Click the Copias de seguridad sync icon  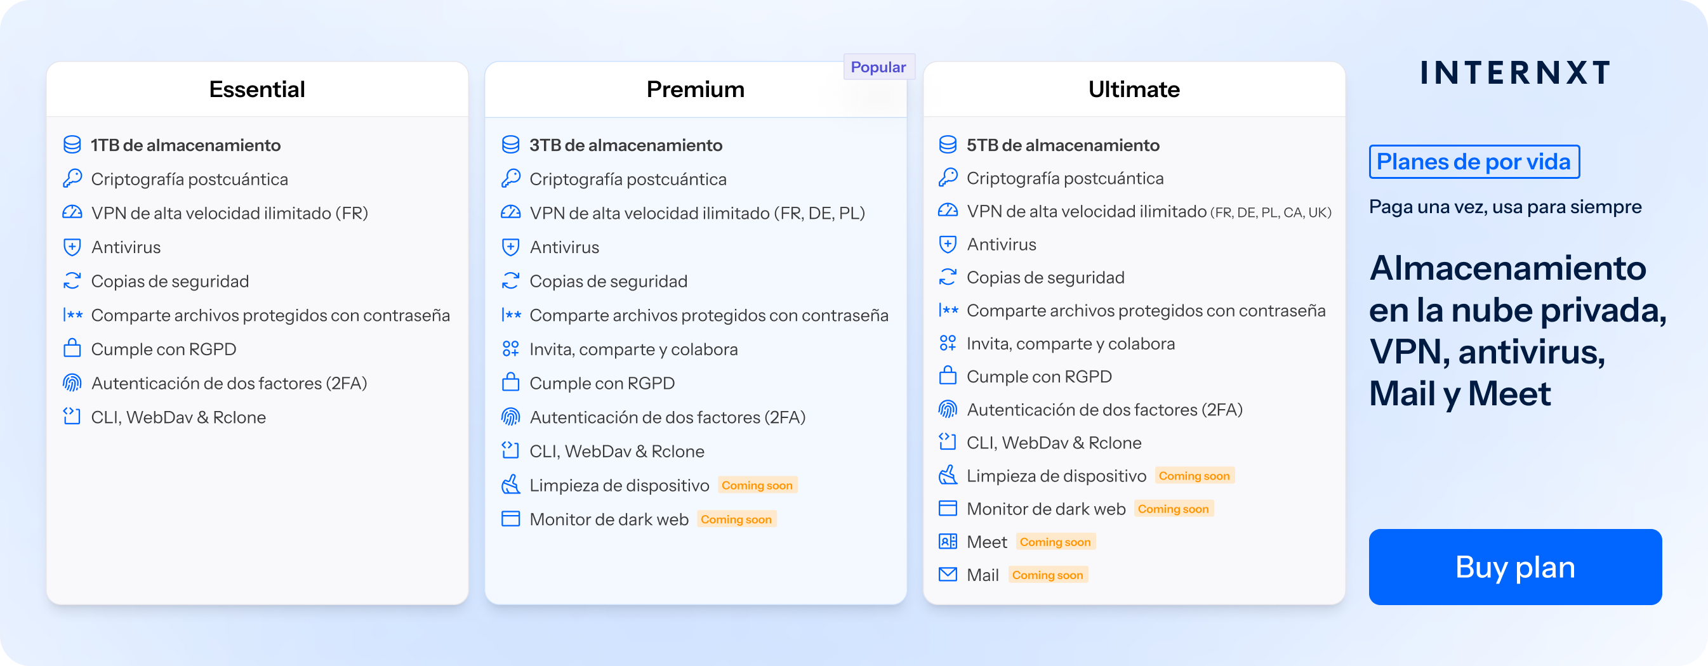pyautogui.click(x=72, y=280)
